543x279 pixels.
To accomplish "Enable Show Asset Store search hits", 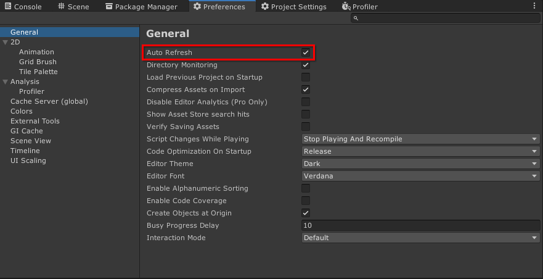I will click(306, 114).
